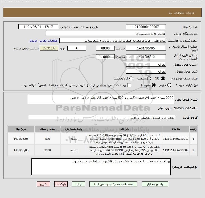The width and height of the screenshot is (205, 198).
Task: Click product code 1131111436220010
Action: [x=176, y=139]
